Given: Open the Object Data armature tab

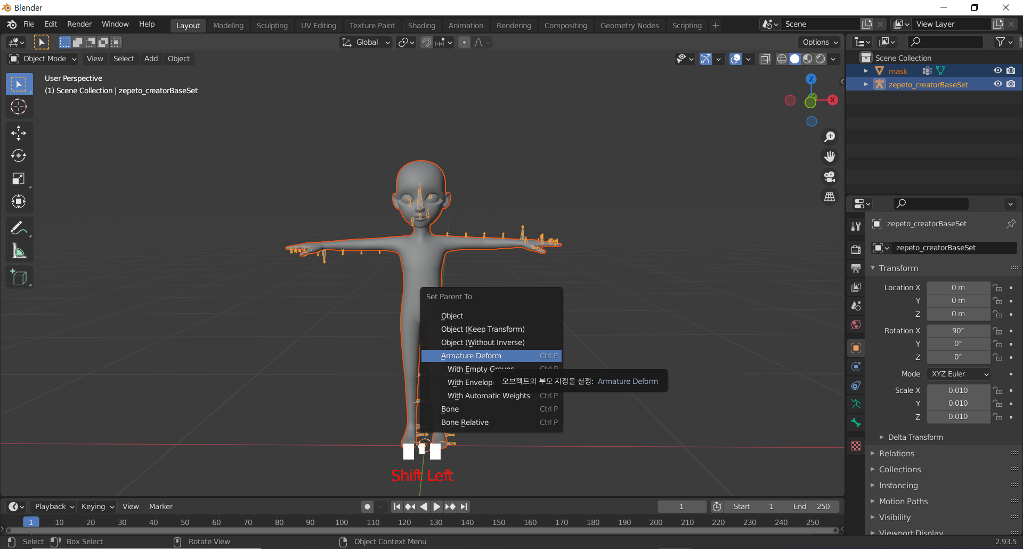Looking at the screenshot, I should pyautogui.click(x=856, y=404).
